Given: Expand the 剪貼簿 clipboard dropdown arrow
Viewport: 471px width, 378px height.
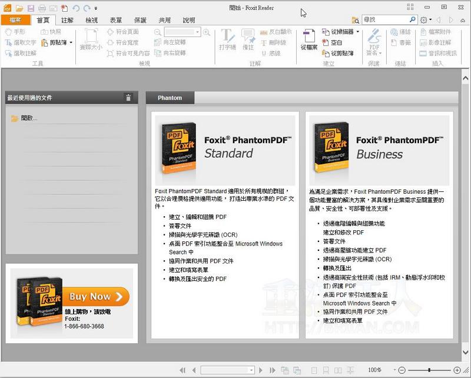Looking at the screenshot, I should pyautogui.click(x=71, y=42).
